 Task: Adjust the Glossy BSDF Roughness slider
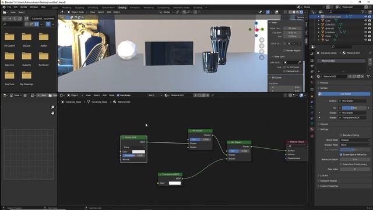coord(133,156)
